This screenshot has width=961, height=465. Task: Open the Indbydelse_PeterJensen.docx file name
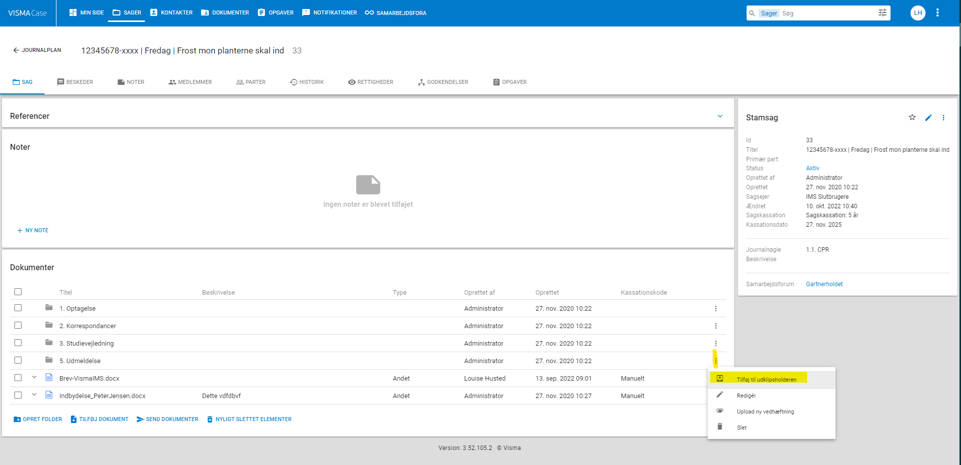[102, 396]
